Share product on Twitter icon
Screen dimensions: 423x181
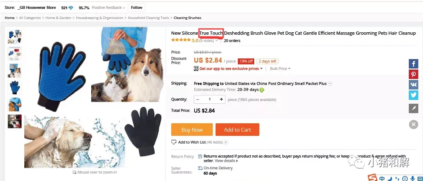[x=413, y=95]
